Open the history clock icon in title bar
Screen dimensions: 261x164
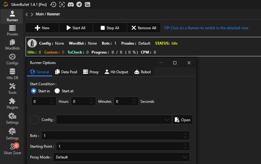coord(53,5)
